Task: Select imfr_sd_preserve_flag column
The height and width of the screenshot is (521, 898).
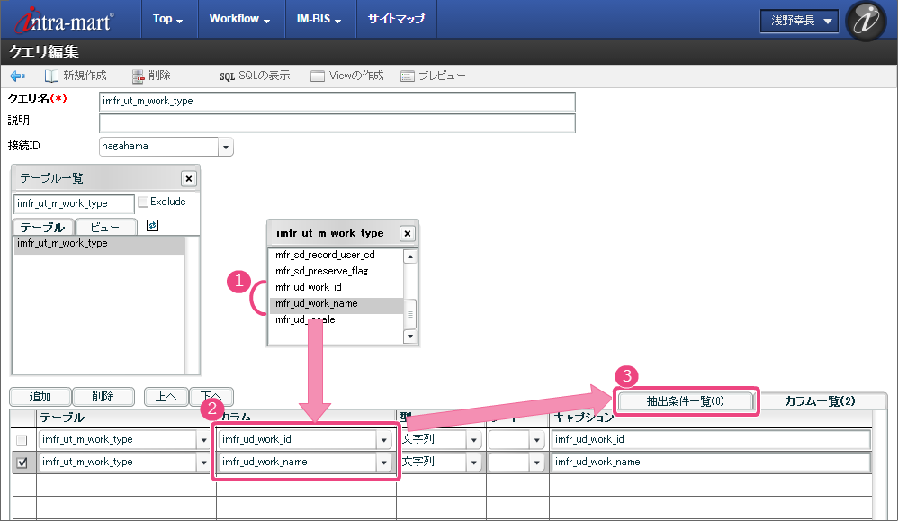Action: (336, 271)
